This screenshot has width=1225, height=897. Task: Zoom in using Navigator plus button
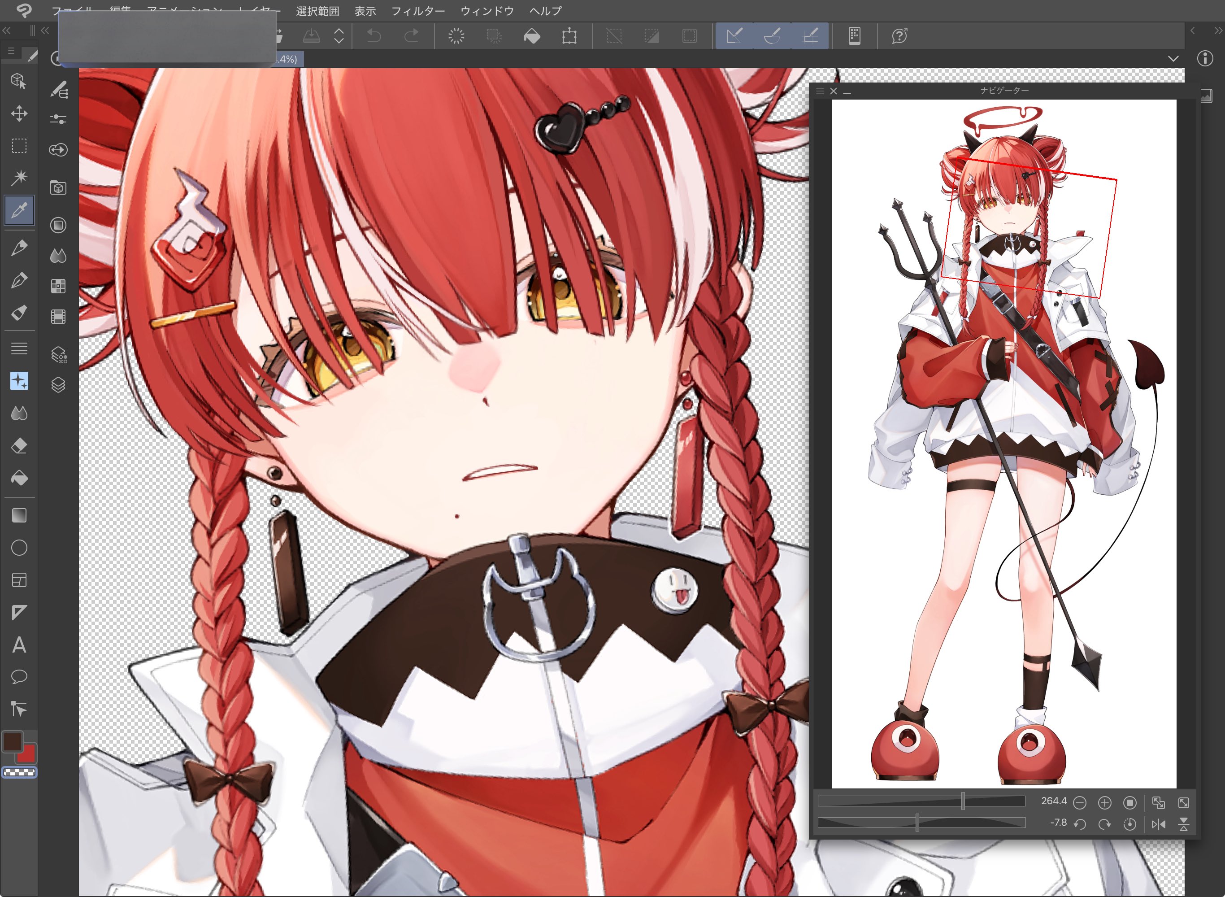[1104, 802]
